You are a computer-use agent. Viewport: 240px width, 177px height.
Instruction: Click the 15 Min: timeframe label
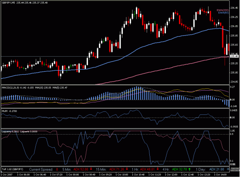(x=101, y=169)
